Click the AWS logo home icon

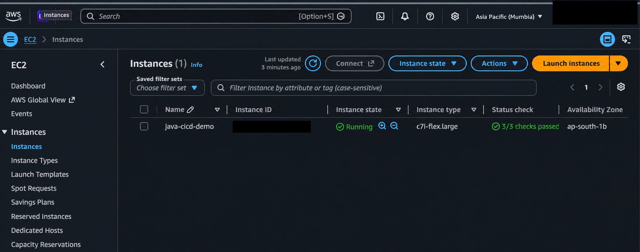(x=13, y=16)
